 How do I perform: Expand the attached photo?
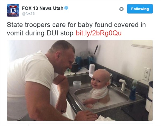click(x=80, y=80)
